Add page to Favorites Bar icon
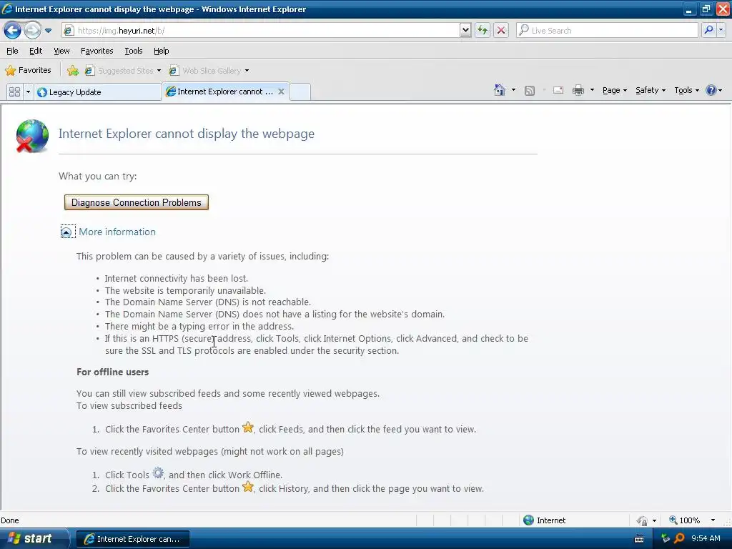 [73, 71]
